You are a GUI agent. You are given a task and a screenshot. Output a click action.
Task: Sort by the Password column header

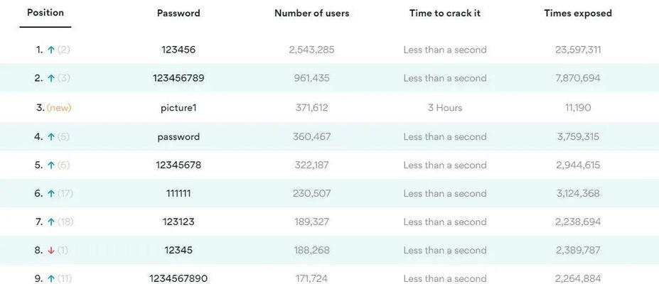tap(178, 13)
